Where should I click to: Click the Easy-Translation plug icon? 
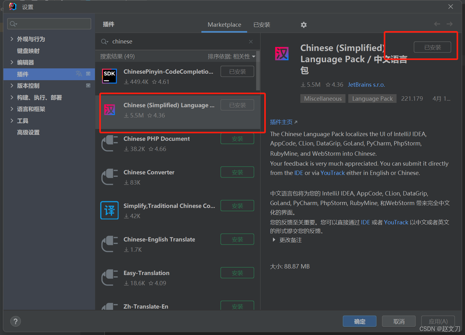click(x=110, y=278)
